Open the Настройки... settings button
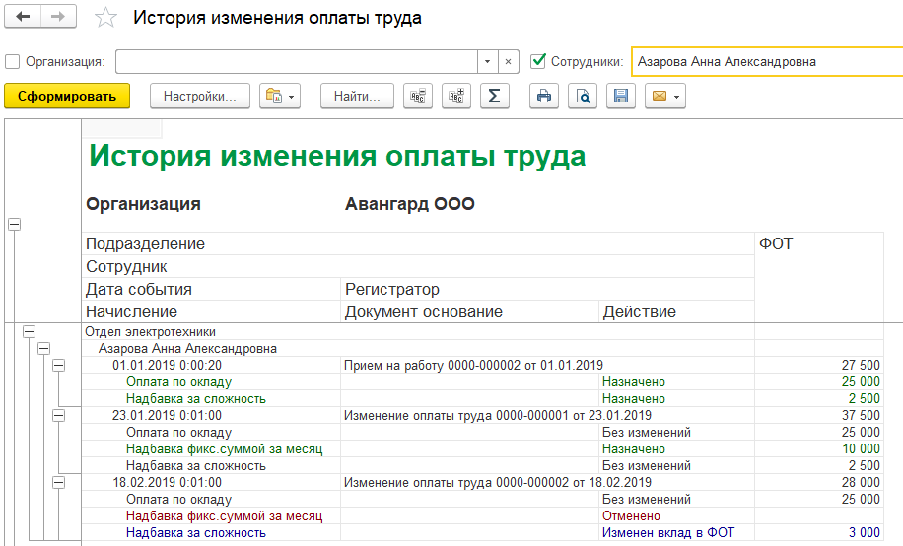The image size is (903, 546). [x=200, y=96]
